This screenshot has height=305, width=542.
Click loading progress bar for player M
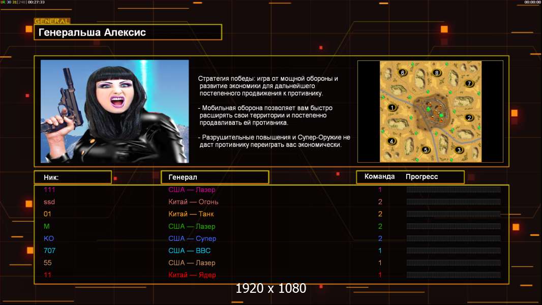click(x=454, y=226)
